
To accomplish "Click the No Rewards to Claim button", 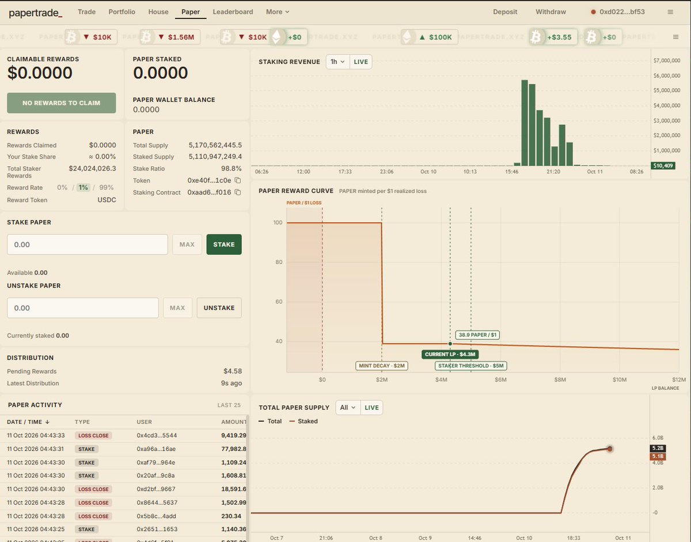I will tap(62, 103).
